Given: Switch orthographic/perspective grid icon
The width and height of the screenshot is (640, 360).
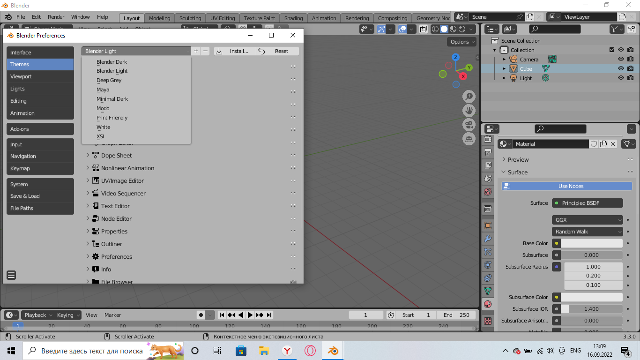Looking at the screenshot, I should (469, 139).
